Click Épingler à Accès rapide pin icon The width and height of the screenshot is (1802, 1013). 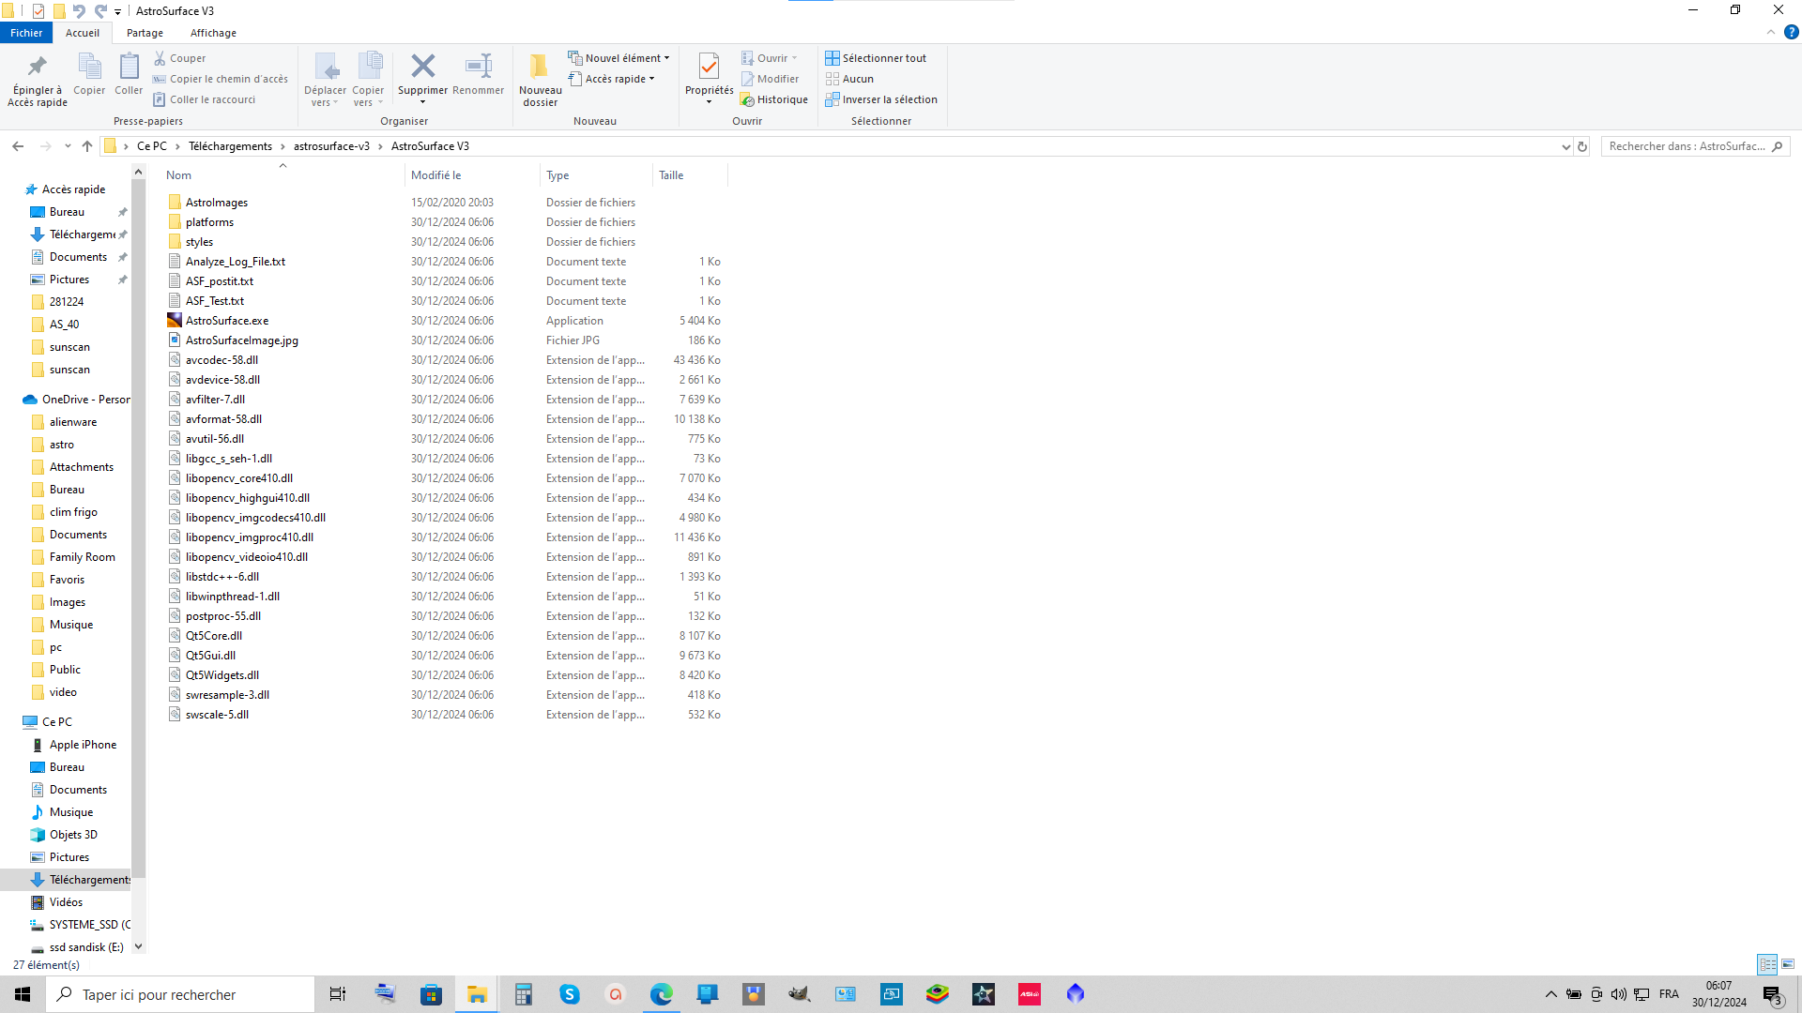(x=38, y=67)
